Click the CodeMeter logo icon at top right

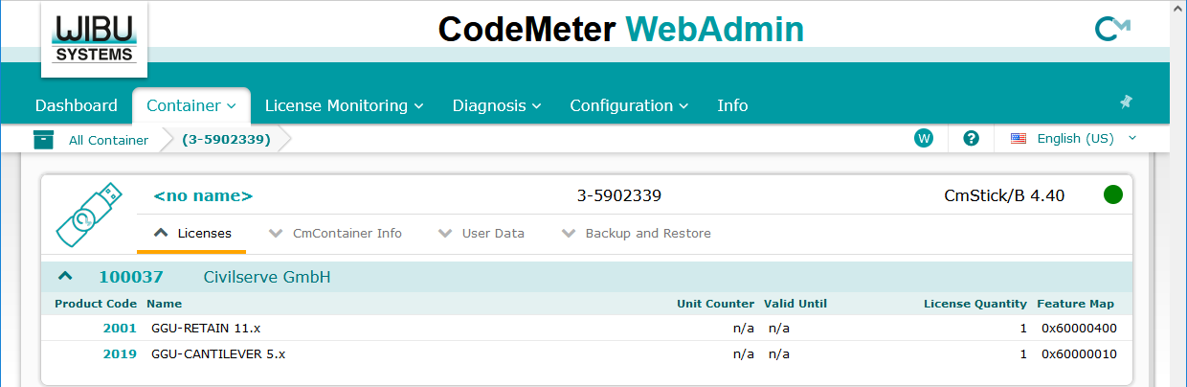(x=1112, y=30)
